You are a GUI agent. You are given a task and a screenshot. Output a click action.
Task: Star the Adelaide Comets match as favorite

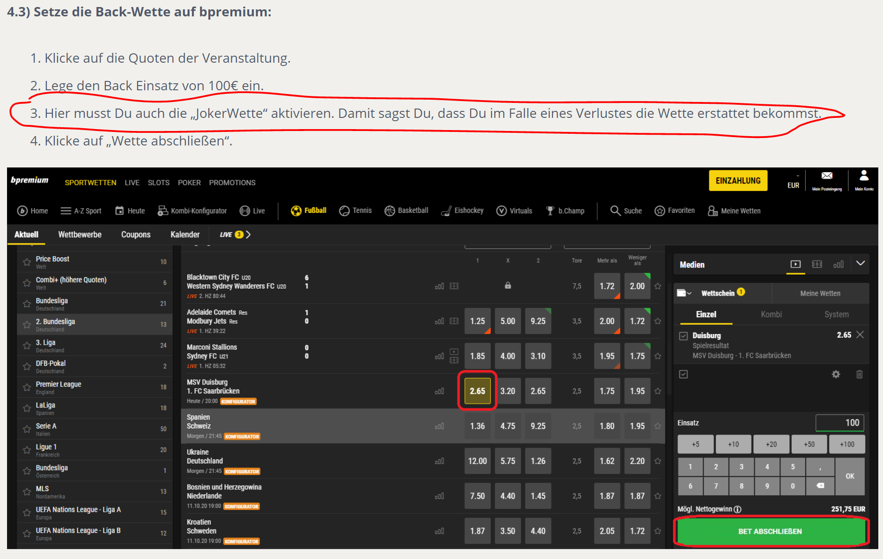click(x=658, y=321)
